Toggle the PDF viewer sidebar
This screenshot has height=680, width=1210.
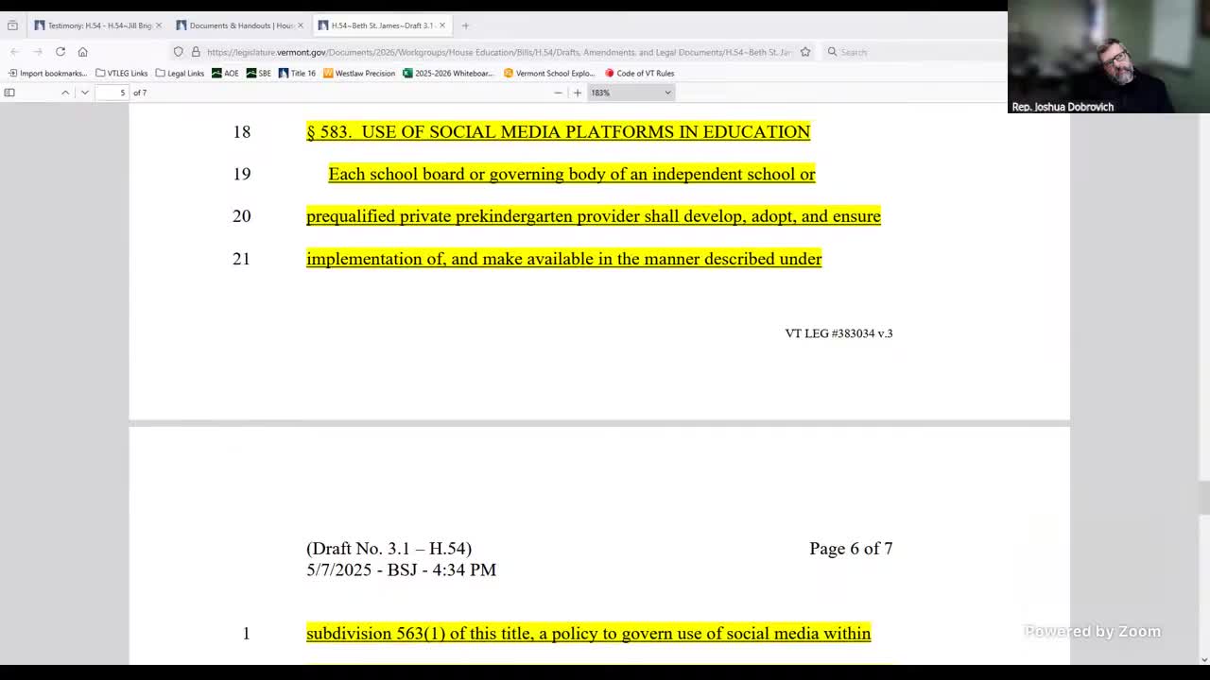click(x=9, y=93)
